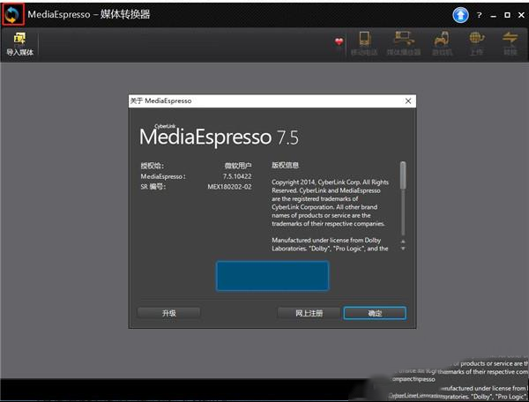This screenshot has height=402, width=529.
Task: Click the 'Manufactured under license from Dolby' line
Action: click(x=326, y=240)
